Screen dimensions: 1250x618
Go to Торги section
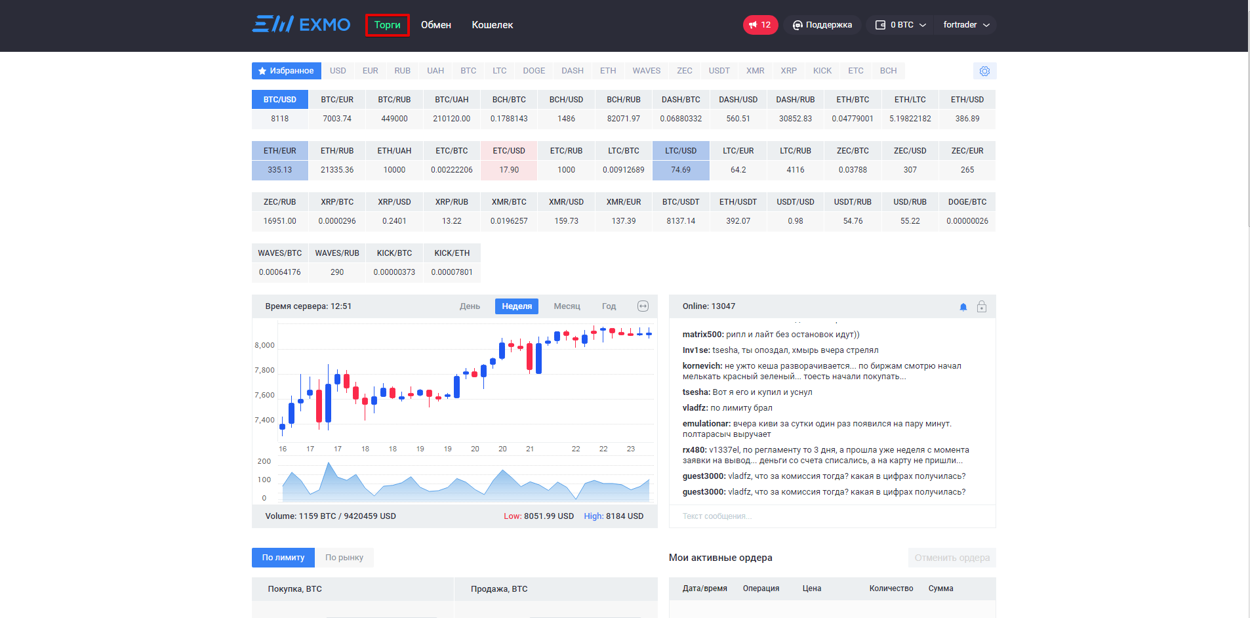point(387,25)
